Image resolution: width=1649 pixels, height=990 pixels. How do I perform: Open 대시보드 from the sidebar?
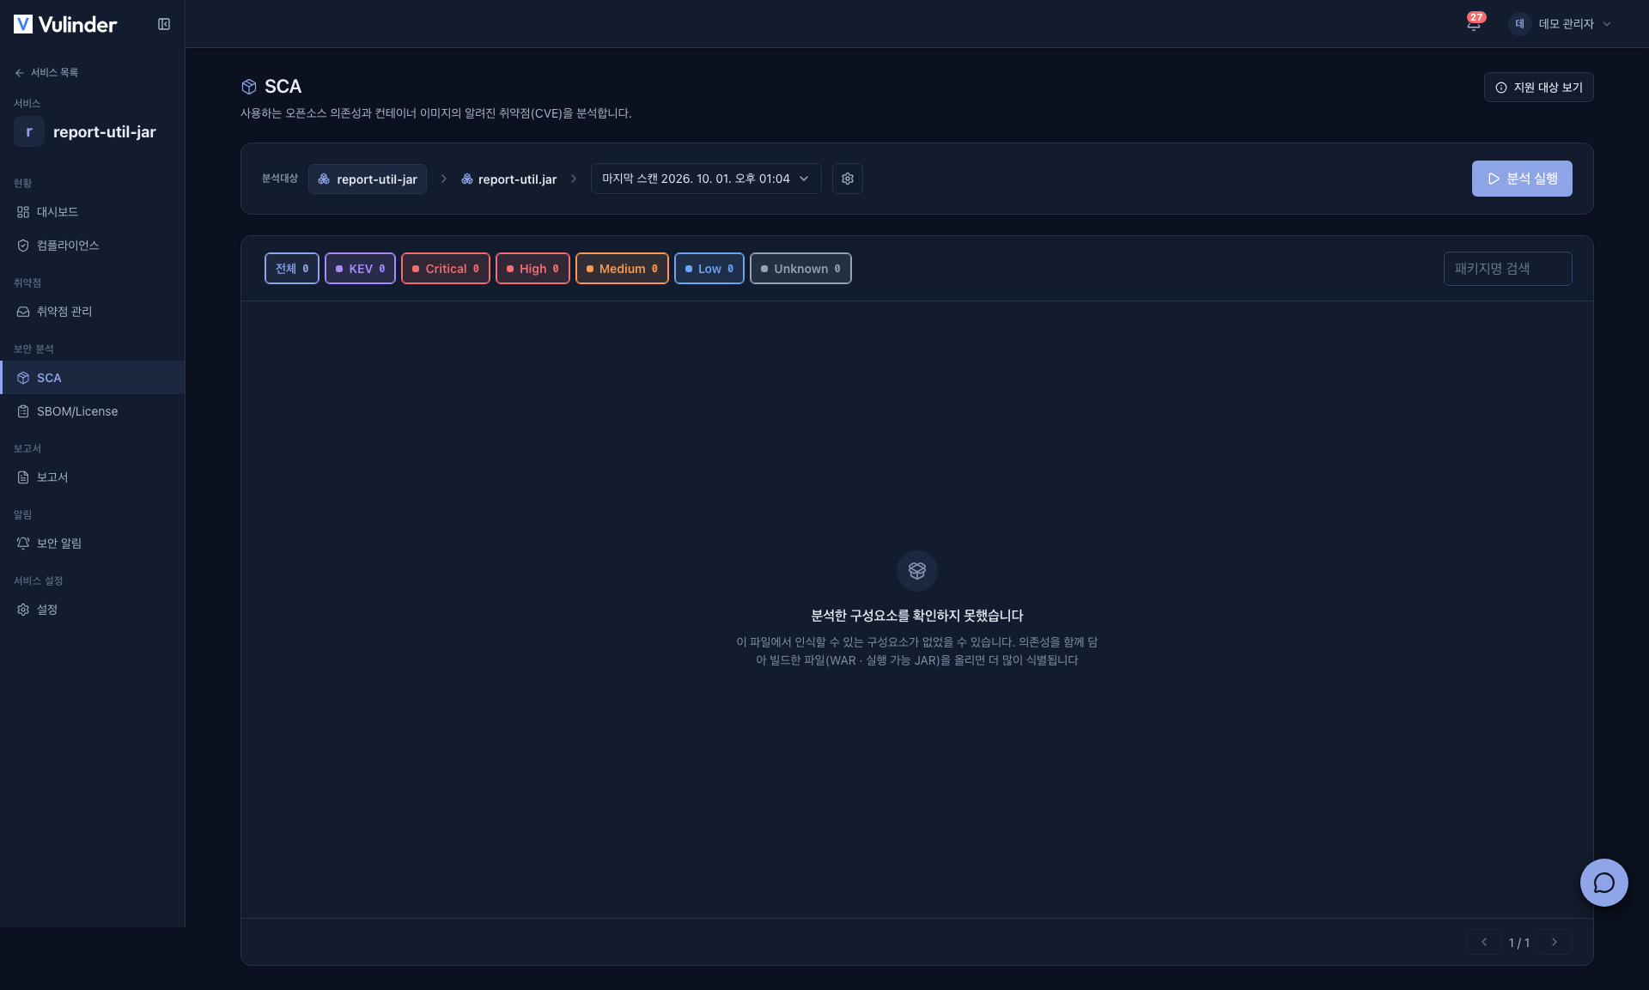click(x=93, y=212)
